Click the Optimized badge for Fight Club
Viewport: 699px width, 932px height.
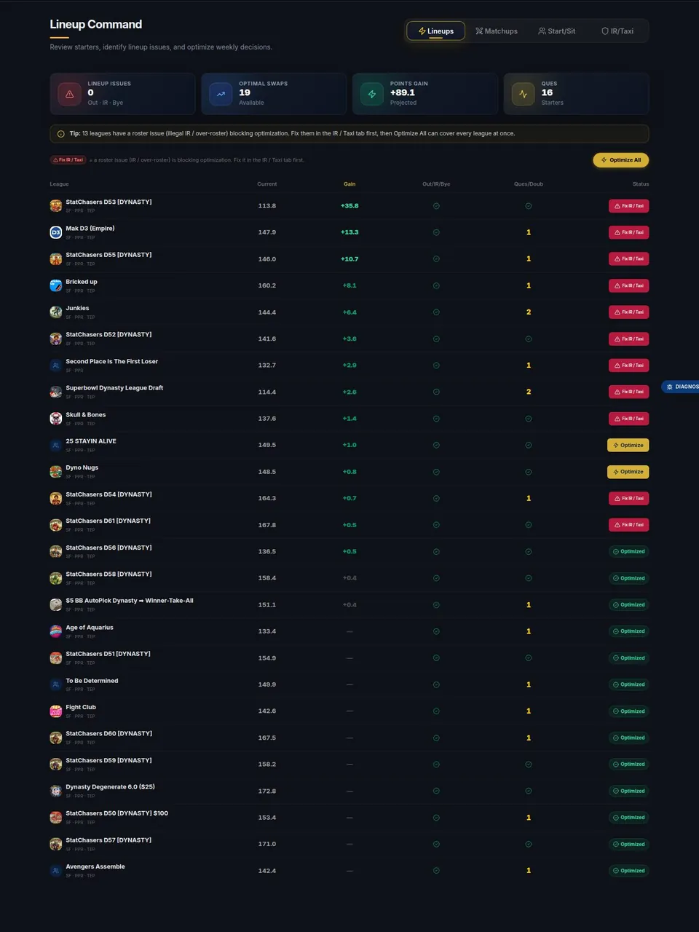pos(629,711)
